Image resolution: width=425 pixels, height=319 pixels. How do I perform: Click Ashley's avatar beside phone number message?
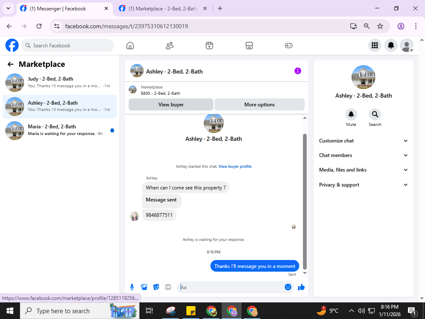point(134,216)
